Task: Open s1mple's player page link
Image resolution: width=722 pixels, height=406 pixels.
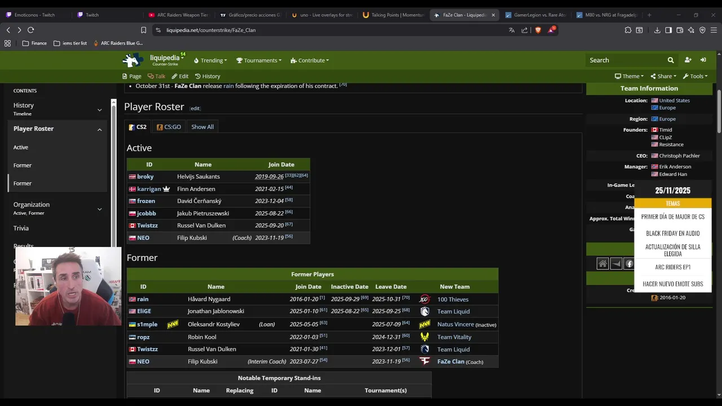Action: (147, 324)
